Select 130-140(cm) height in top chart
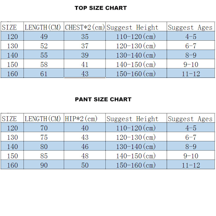This screenshot has width=216, height=216. [x=136, y=55]
